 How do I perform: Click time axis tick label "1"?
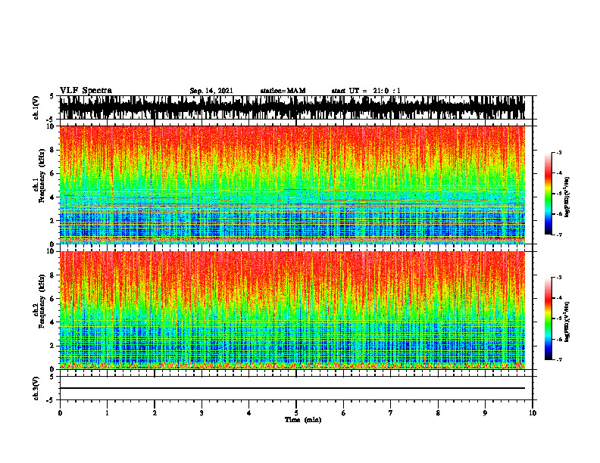click(107, 413)
